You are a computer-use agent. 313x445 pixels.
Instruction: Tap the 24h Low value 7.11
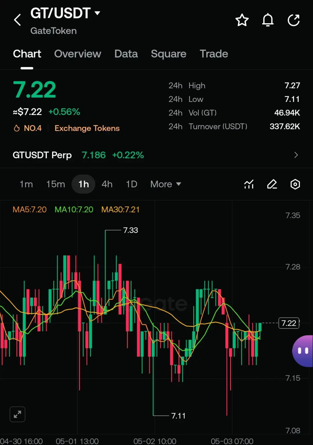click(292, 99)
